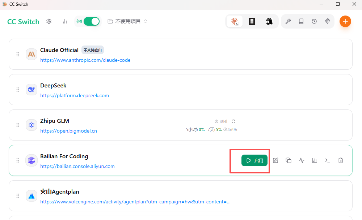The height and width of the screenshot is (220, 362).
Task: Open the settings gear next to CC Switch
Action: [x=49, y=21]
